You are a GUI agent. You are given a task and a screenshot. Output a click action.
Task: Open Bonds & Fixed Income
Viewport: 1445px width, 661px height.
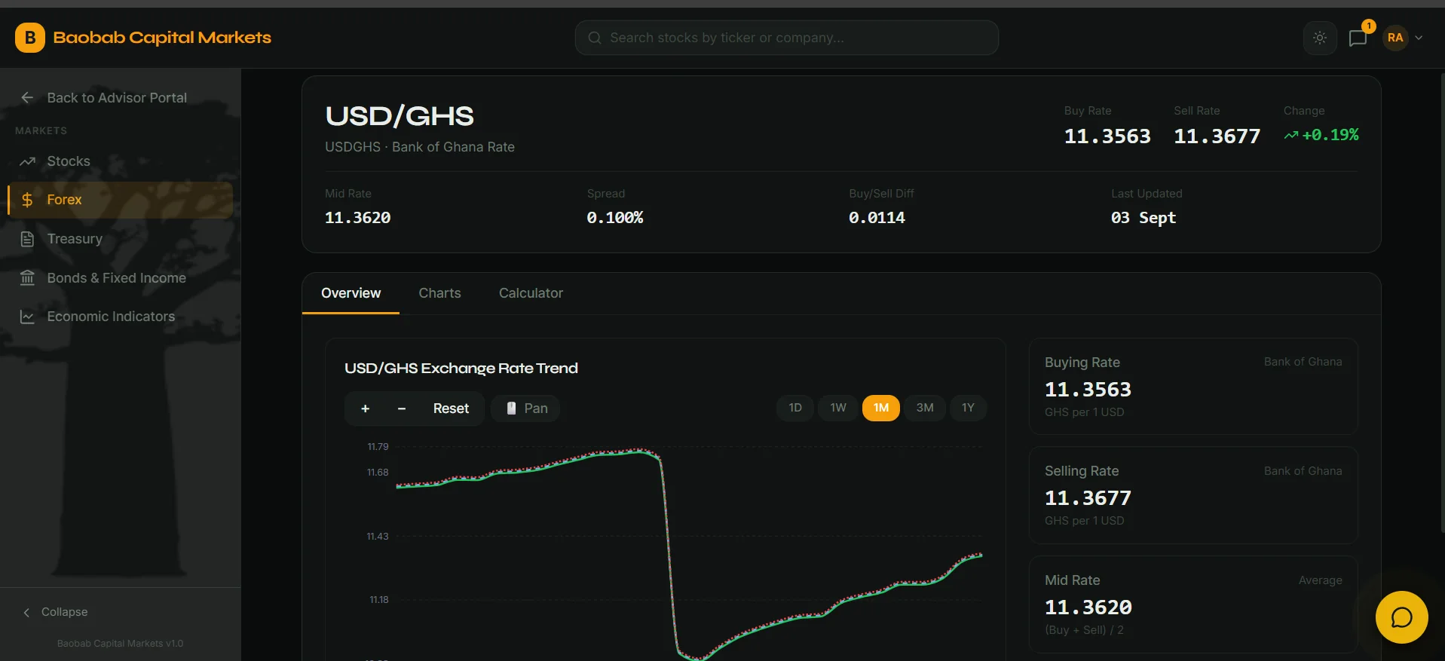tap(121, 278)
